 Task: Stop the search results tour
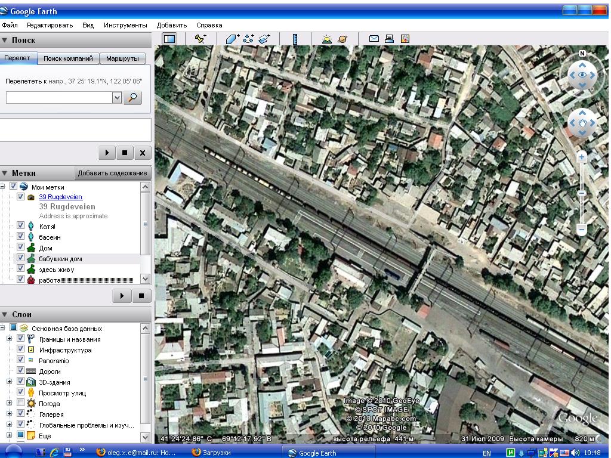(125, 153)
